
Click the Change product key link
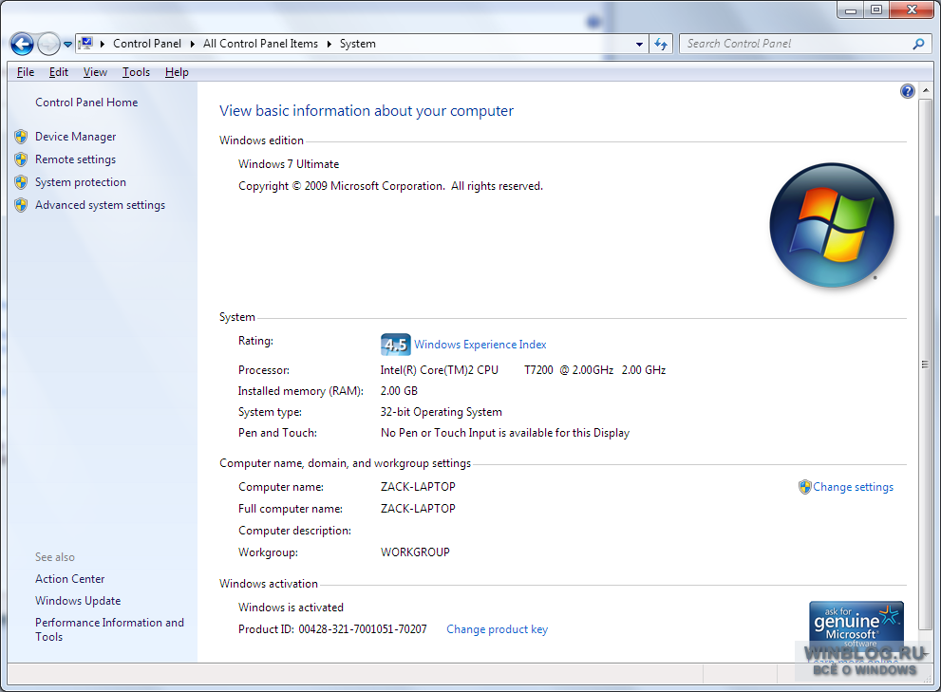coord(497,629)
